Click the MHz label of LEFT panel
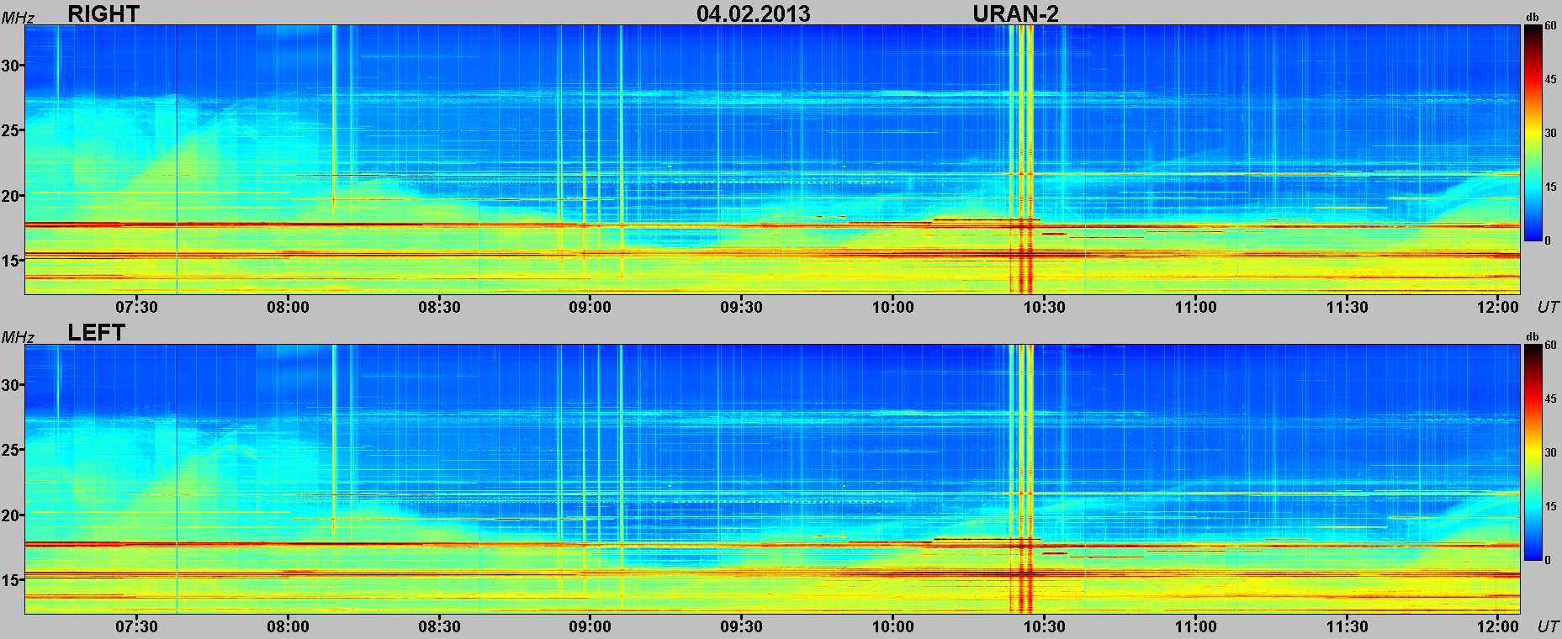 (x=17, y=337)
